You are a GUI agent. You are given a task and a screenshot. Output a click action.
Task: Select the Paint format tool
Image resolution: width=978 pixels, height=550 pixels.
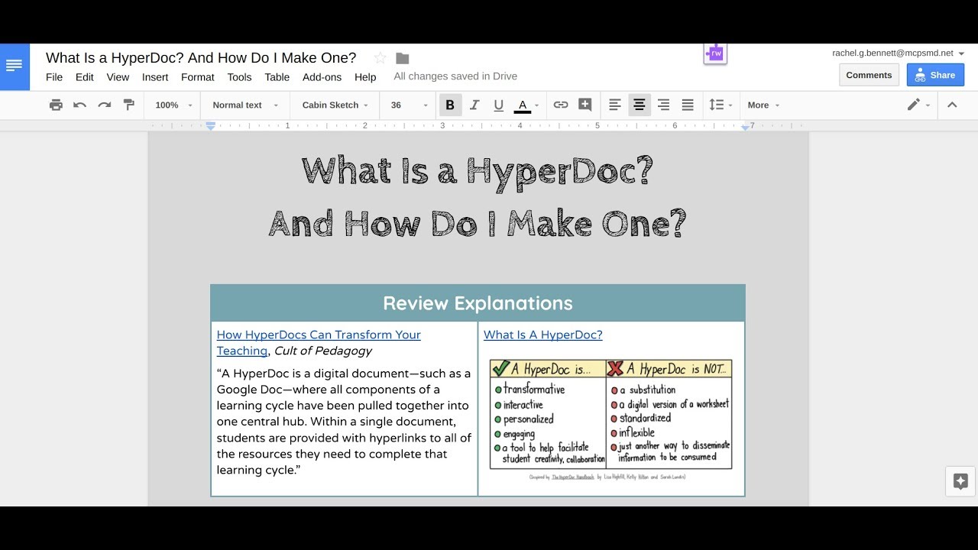128,105
